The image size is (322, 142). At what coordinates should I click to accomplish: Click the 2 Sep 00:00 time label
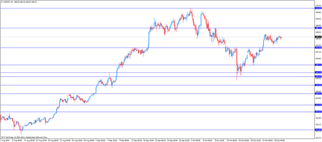coord(101,141)
